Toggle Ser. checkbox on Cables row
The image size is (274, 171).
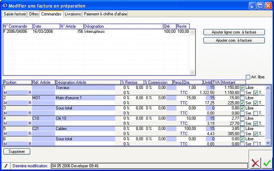pyautogui.click(x=242, y=134)
